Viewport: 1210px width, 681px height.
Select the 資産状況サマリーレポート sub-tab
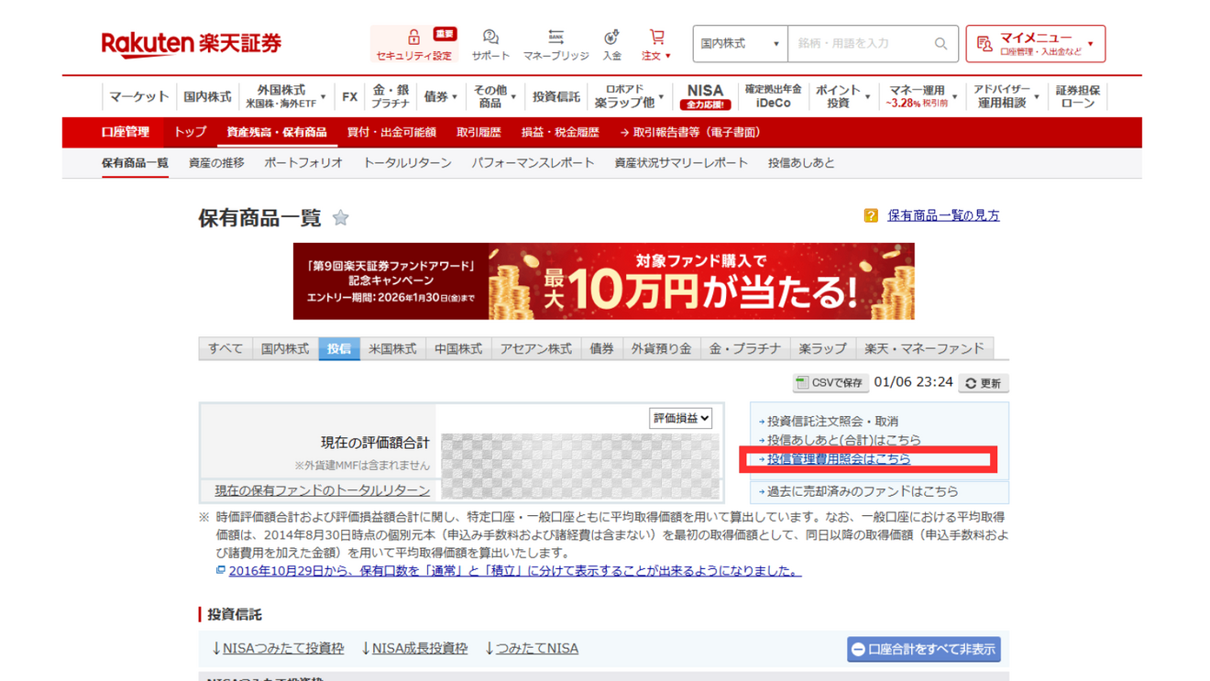pyautogui.click(x=681, y=163)
